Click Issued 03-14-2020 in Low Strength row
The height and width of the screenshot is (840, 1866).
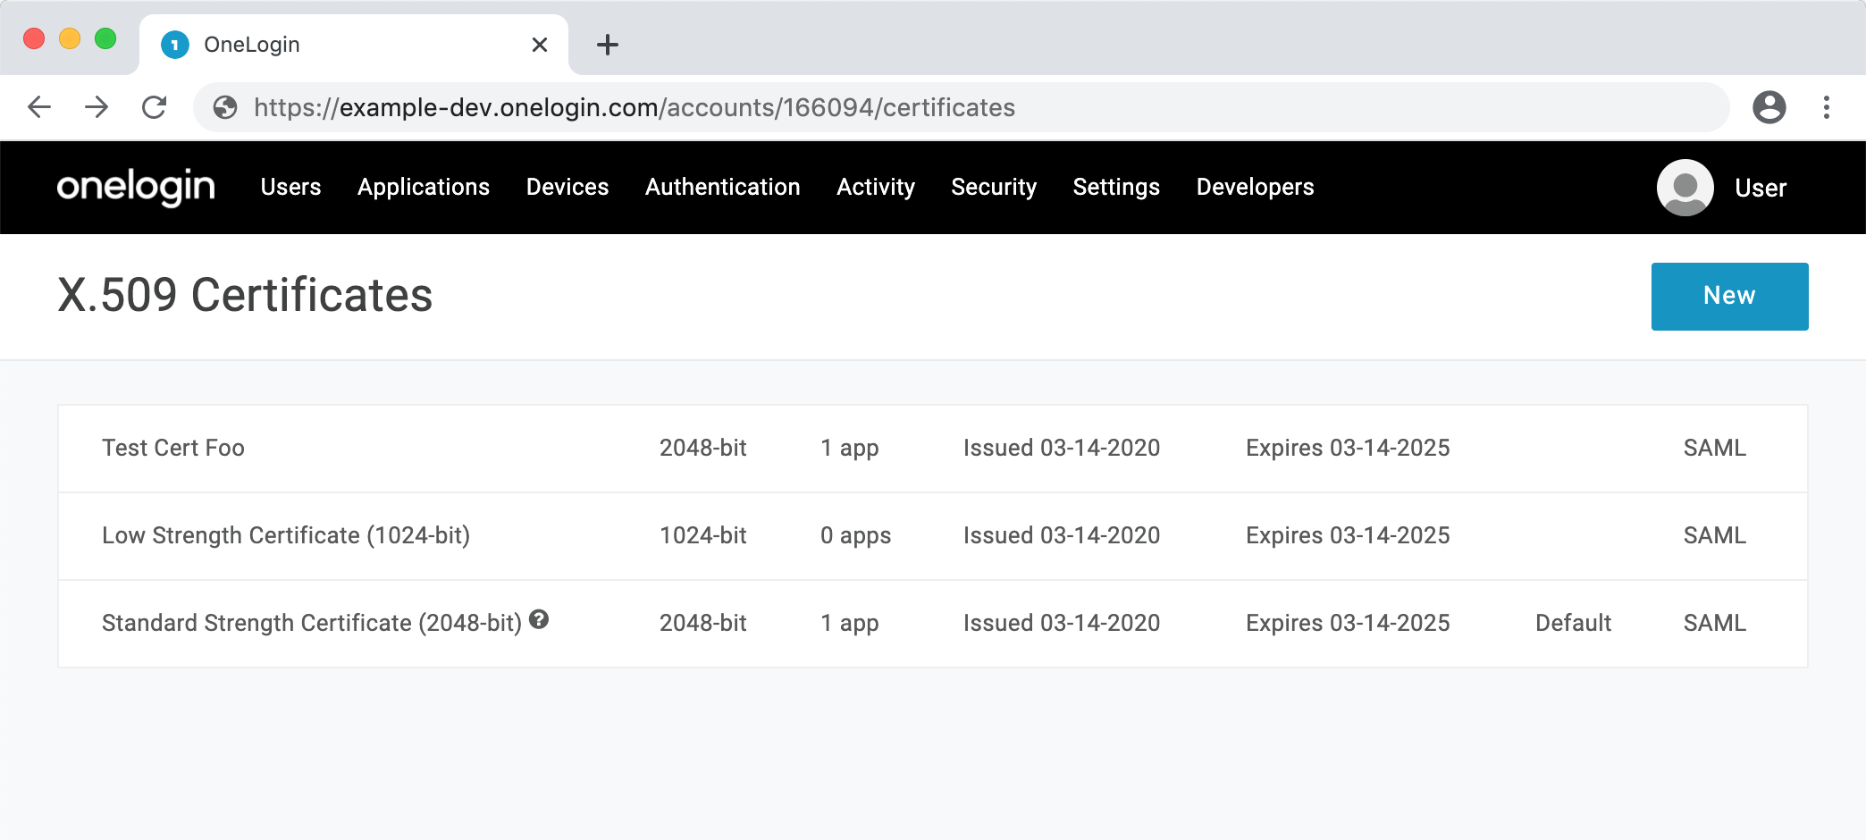(x=1062, y=535)
